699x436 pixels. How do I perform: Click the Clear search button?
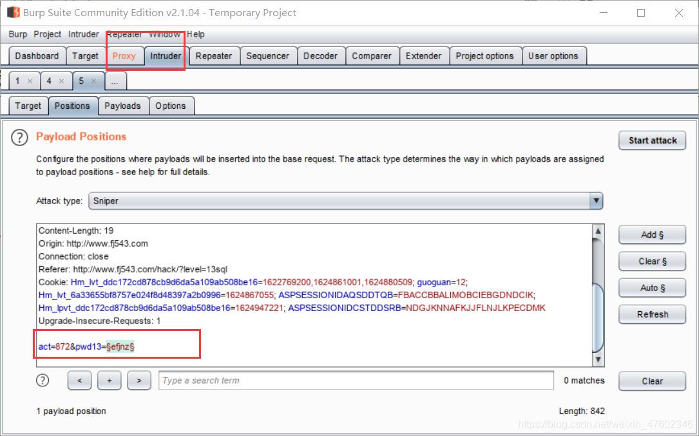point(653,381)
